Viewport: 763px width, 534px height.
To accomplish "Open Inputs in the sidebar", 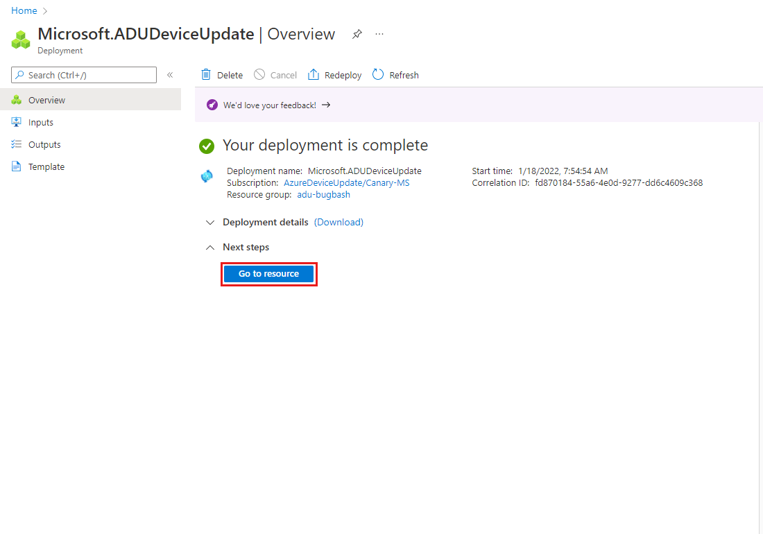I will [x=90, y=122].
